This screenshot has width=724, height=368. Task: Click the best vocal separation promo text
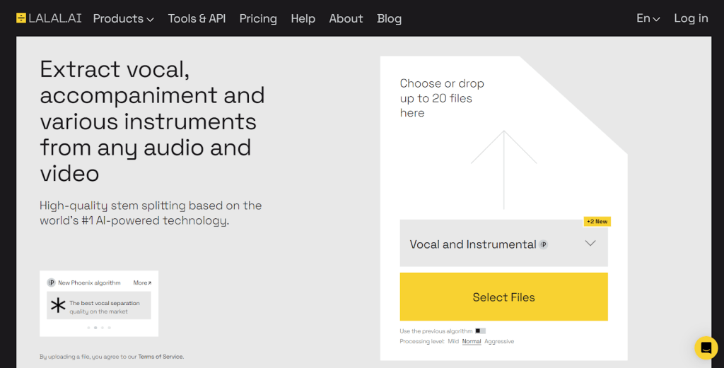pyautogui.click(x=105, y=307)
